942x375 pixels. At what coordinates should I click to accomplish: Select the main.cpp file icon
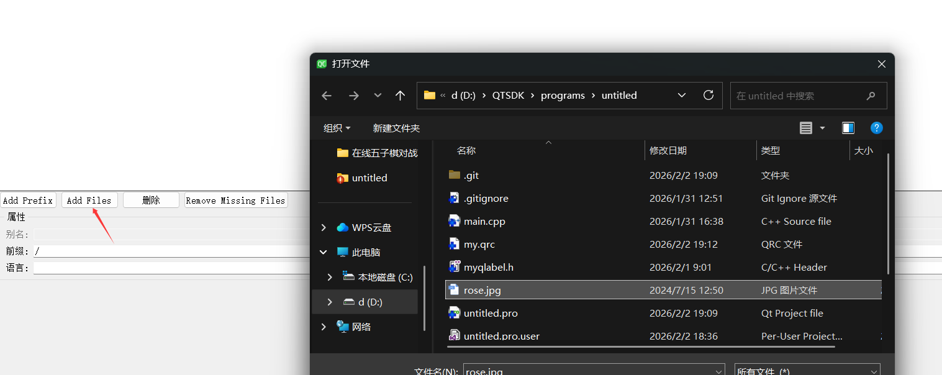click(454, 221)
